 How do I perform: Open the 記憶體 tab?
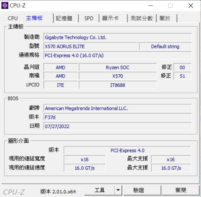pos(66,18)
